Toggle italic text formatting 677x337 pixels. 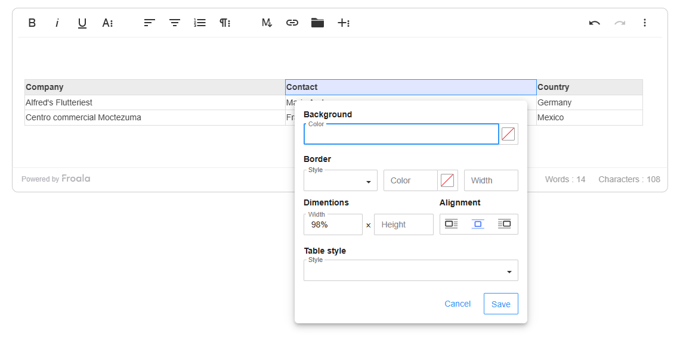pyautogui.click(x=57, y=23)
